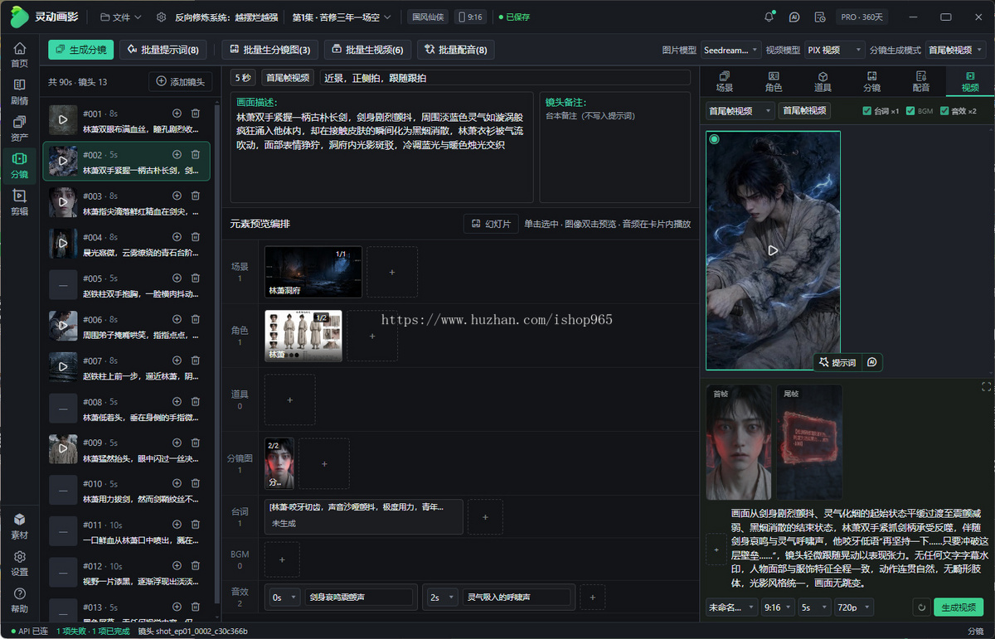Delete shot #009 with trash icon

(x=196, y=443)
